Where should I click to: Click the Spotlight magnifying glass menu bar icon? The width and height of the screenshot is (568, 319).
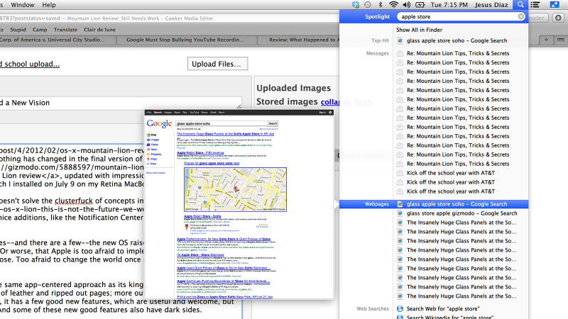tap(520, 5)
